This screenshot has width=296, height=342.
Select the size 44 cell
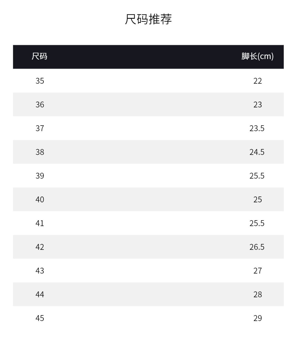pos(40,294)
